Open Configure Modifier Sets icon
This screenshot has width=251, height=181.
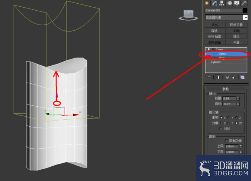(242, 77)
